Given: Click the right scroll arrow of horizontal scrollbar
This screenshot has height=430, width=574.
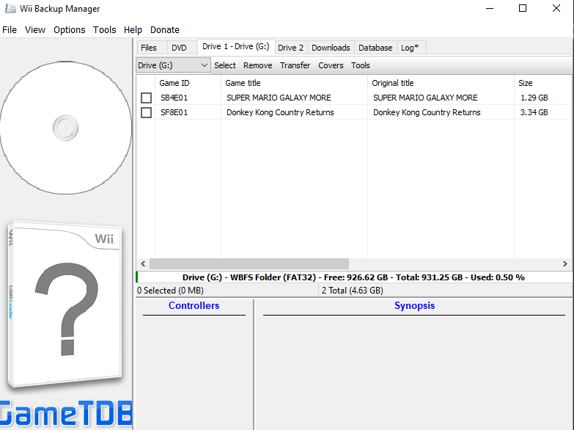Looking at the screenshot, I should [x=565, y=263].
